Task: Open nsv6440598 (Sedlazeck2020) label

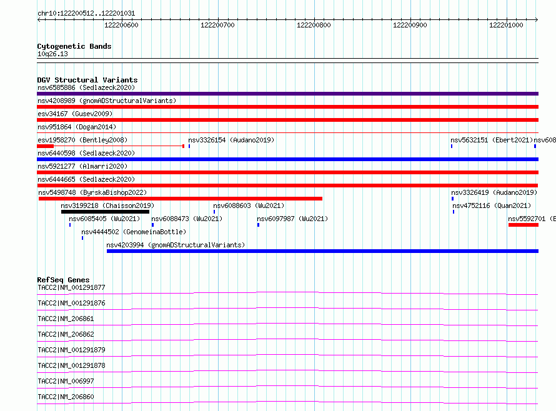Action: 86,153
